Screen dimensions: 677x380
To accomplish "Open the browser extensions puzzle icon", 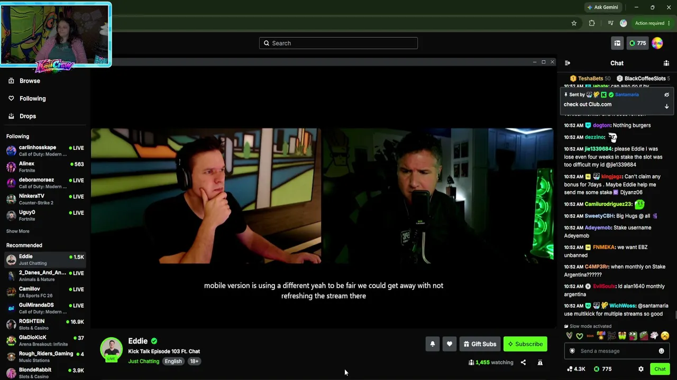I will point(592,23).
